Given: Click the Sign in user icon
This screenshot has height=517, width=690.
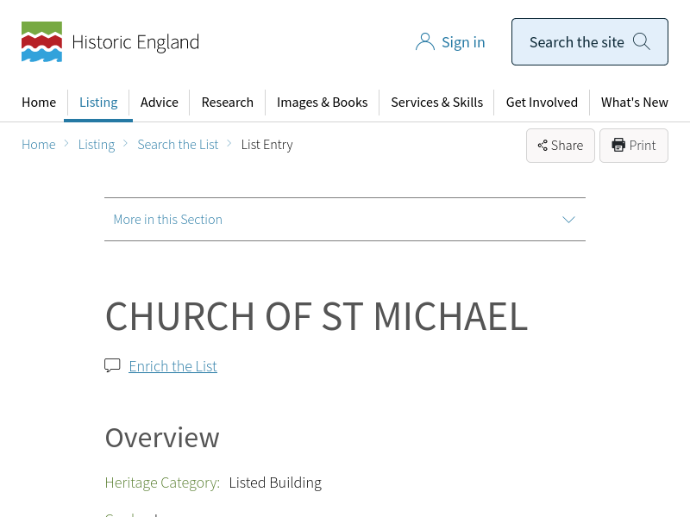Looking at the screenshot, I should (x=424, y=42).
